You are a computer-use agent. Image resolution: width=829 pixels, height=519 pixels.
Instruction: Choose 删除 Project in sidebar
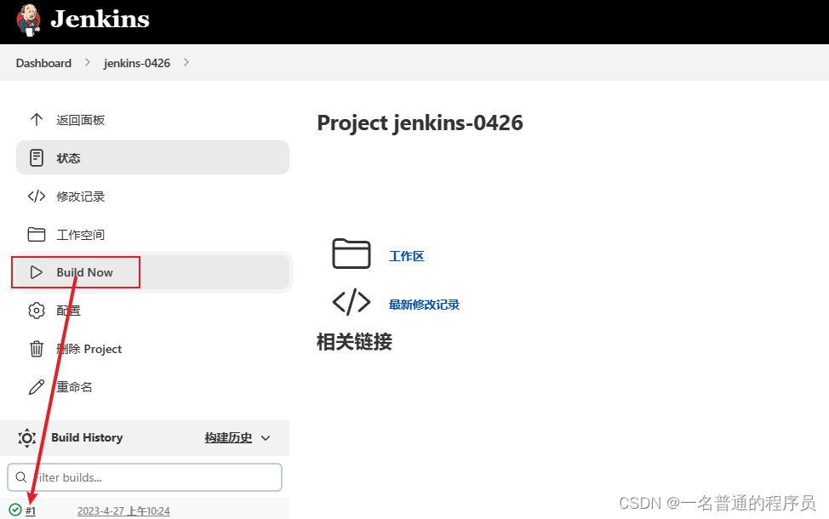[89, 349]
